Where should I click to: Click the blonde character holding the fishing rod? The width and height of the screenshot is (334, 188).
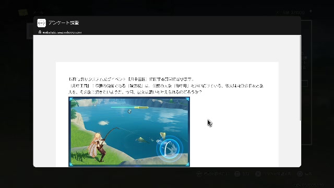98,147
